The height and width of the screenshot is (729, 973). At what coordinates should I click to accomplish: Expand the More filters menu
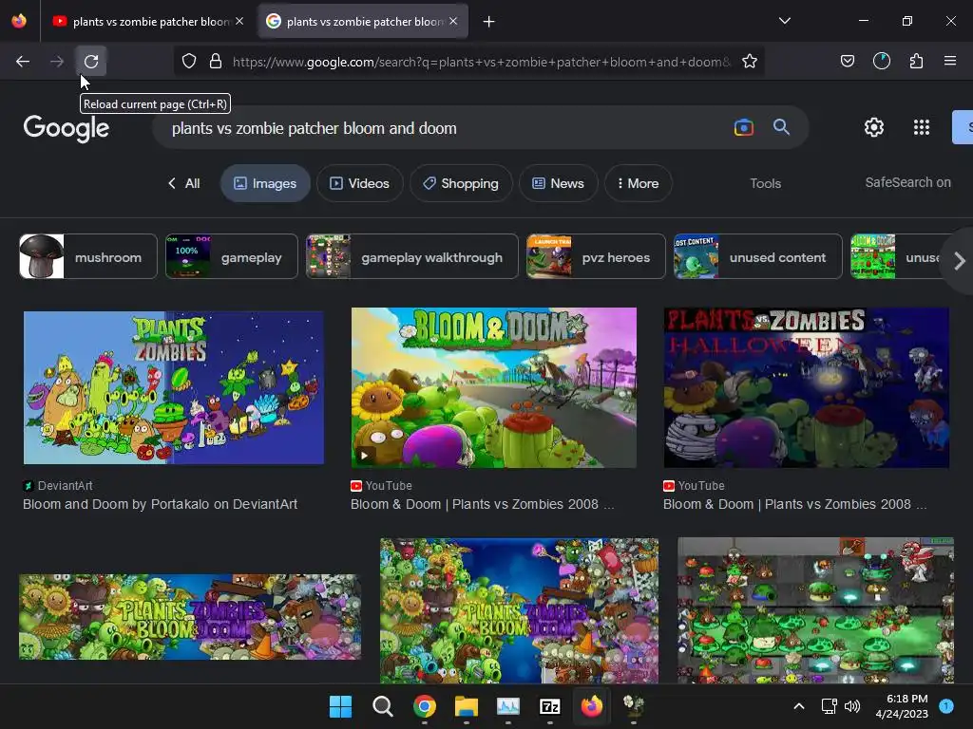[x=638, y=183]
